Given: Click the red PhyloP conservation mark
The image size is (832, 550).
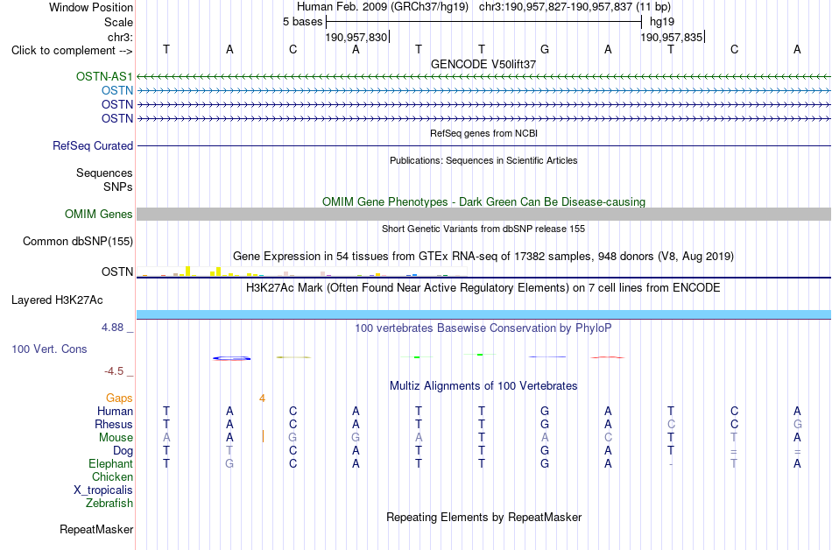Looking at the screenshot, I should (608, 357).
